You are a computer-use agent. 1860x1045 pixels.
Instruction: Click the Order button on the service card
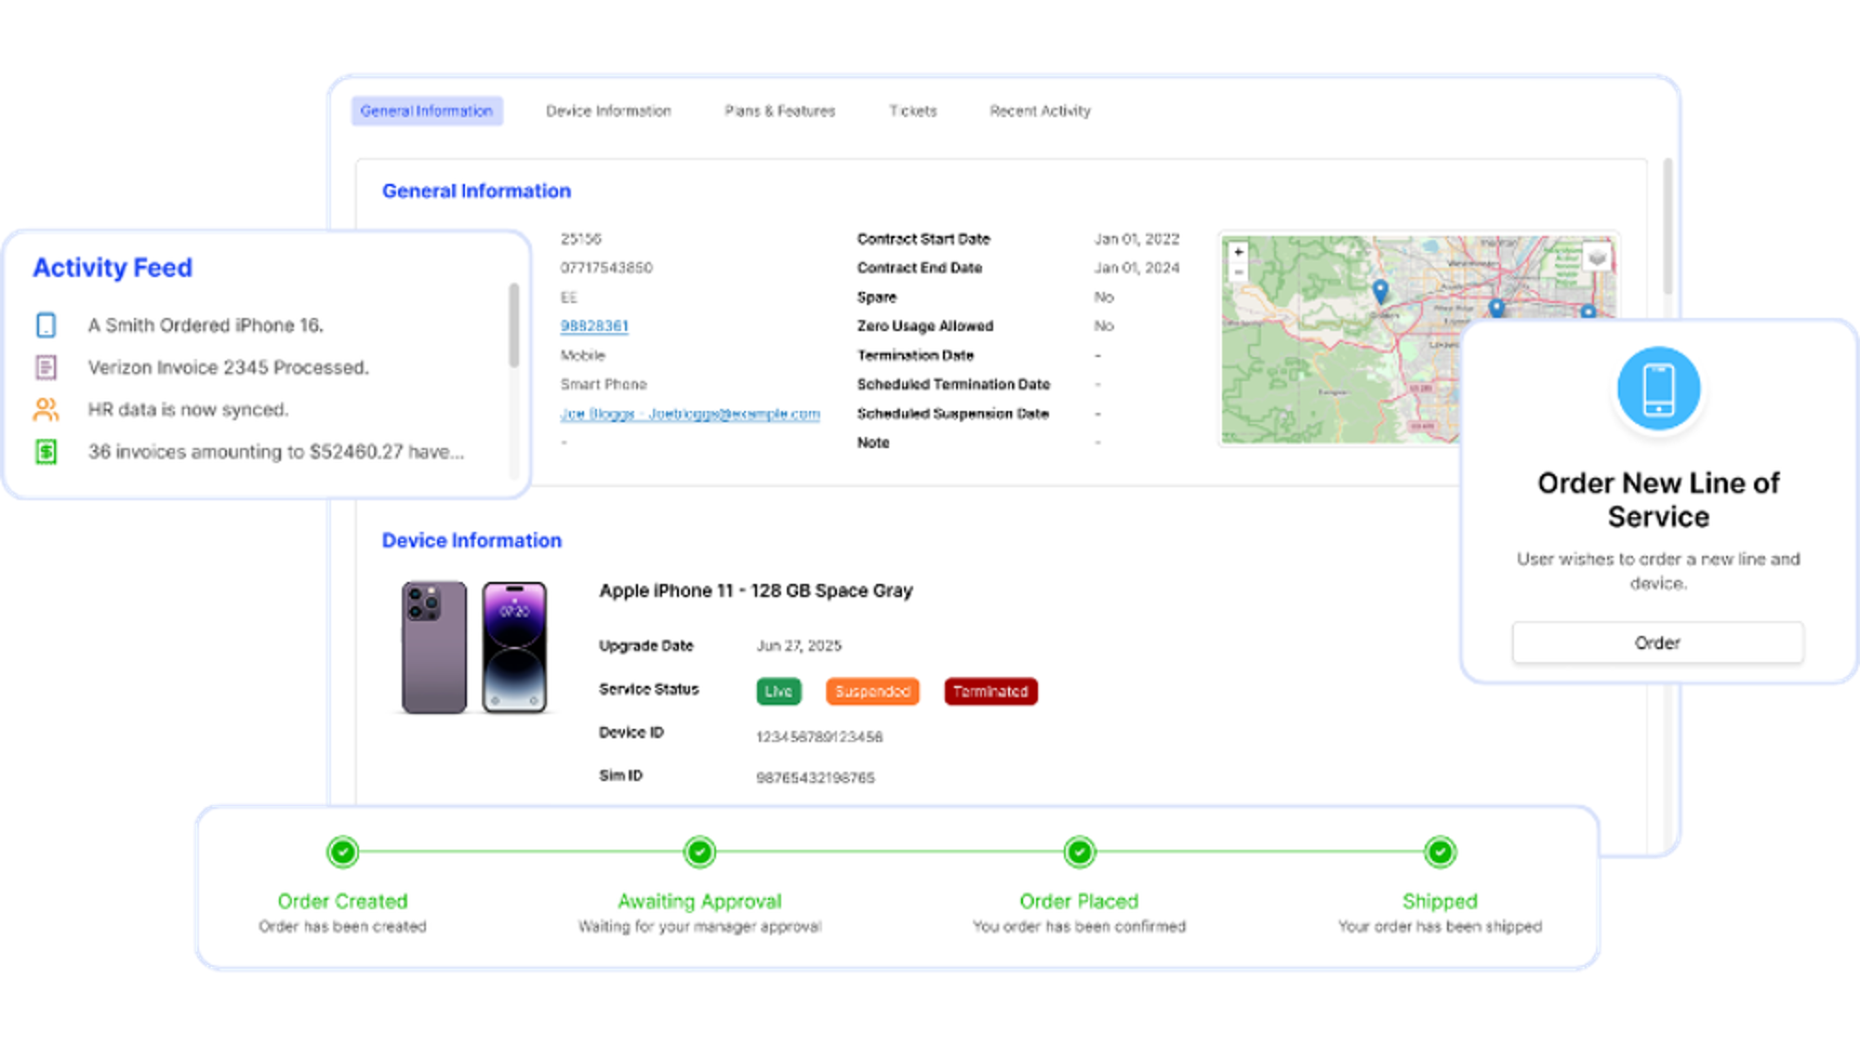click(x=1658, y=642)
